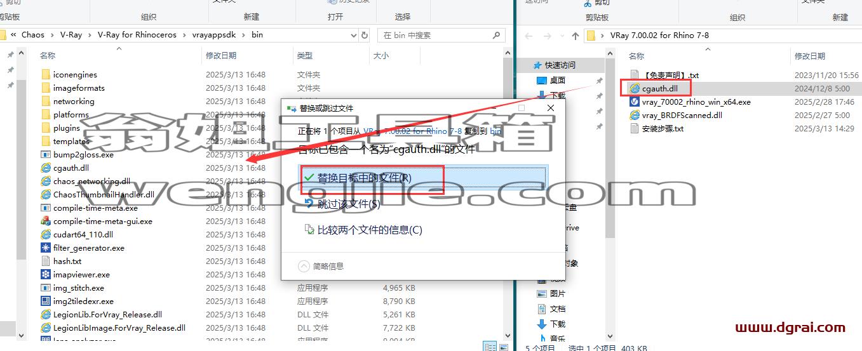Click the bin destination link in dialog
862x351 pixels.
pos(495,131)
